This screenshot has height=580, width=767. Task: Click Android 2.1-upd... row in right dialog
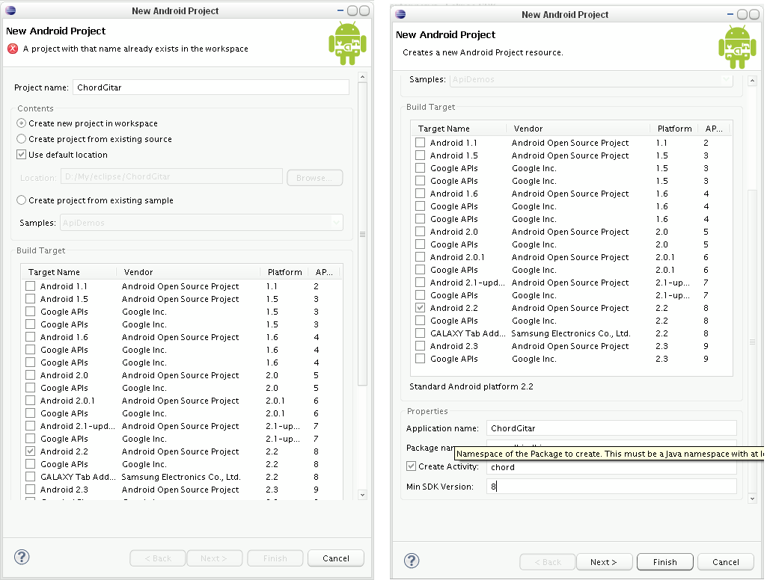pyautogui.click(x=572, y=283)
